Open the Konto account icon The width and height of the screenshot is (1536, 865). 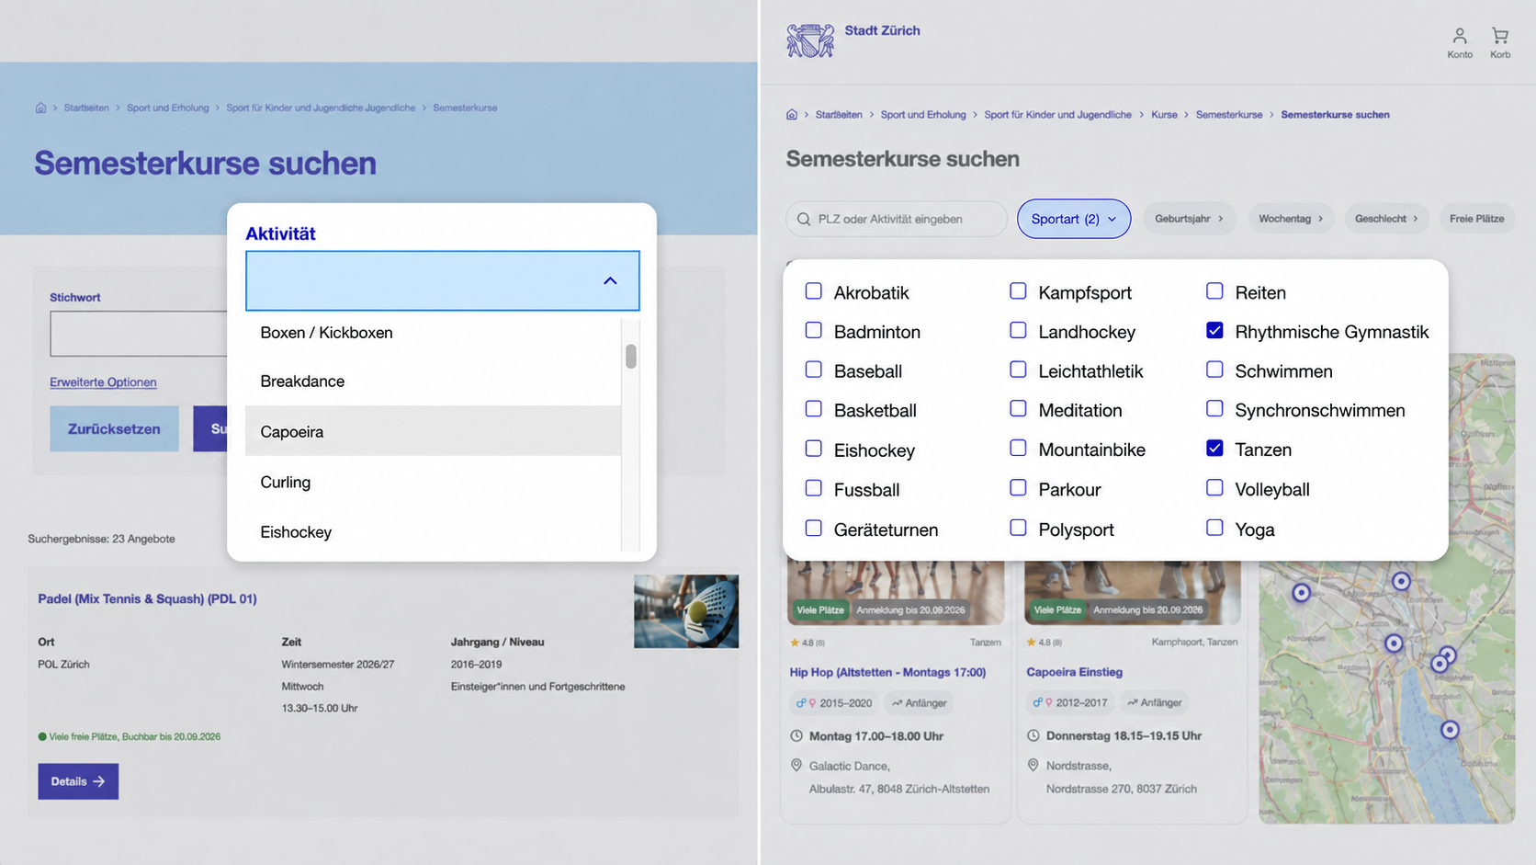1459,42
